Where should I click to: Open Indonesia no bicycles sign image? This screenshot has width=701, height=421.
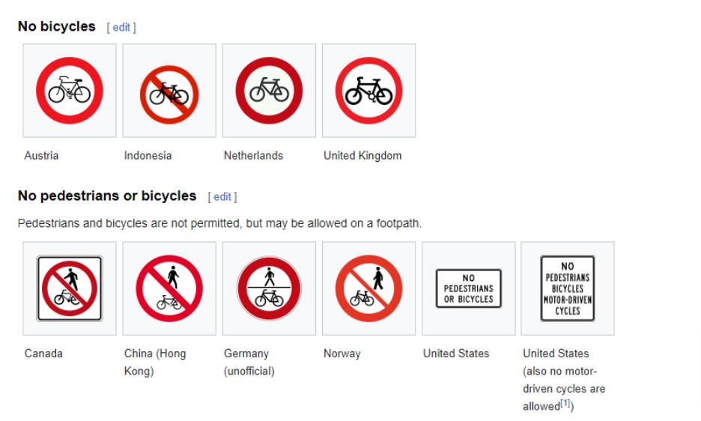pyautogui.click(x=169, y=94)
